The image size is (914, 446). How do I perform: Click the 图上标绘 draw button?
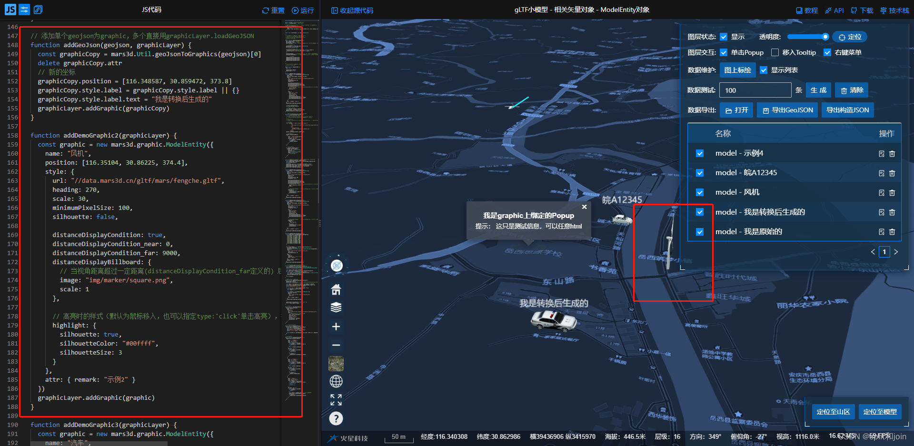[737, 70]
